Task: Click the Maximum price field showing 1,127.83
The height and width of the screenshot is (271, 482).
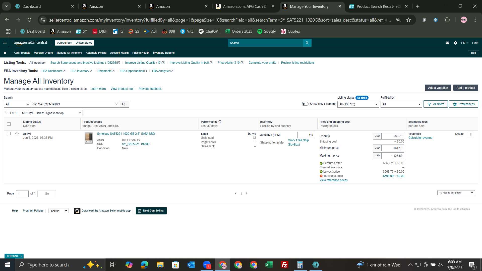Action: click(x=393, y=156)
